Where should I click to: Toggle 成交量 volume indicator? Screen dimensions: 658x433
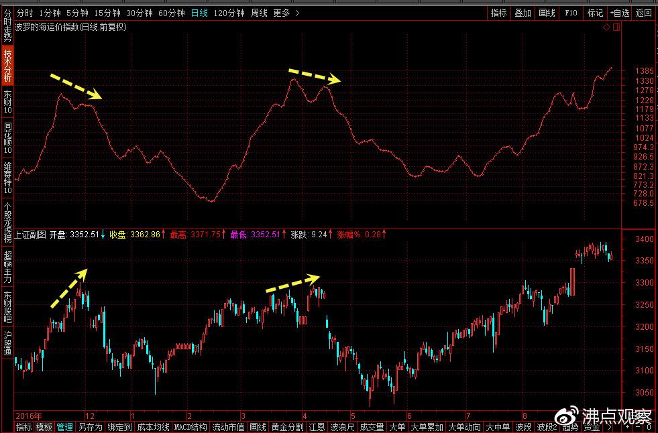tap(372, 427)
